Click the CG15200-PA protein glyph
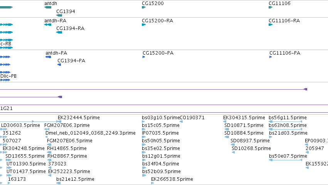 pyautogui.click(x=144, y=57)
